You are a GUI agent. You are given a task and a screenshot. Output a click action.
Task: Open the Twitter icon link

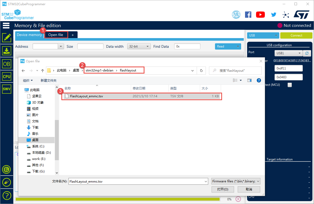click(274, 15)
